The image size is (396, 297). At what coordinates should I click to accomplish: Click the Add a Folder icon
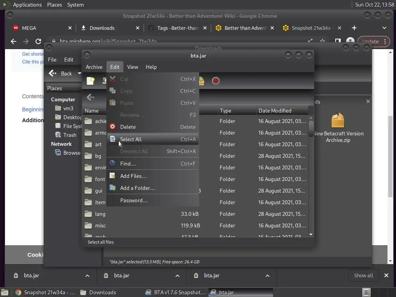[x=113, y=188]
